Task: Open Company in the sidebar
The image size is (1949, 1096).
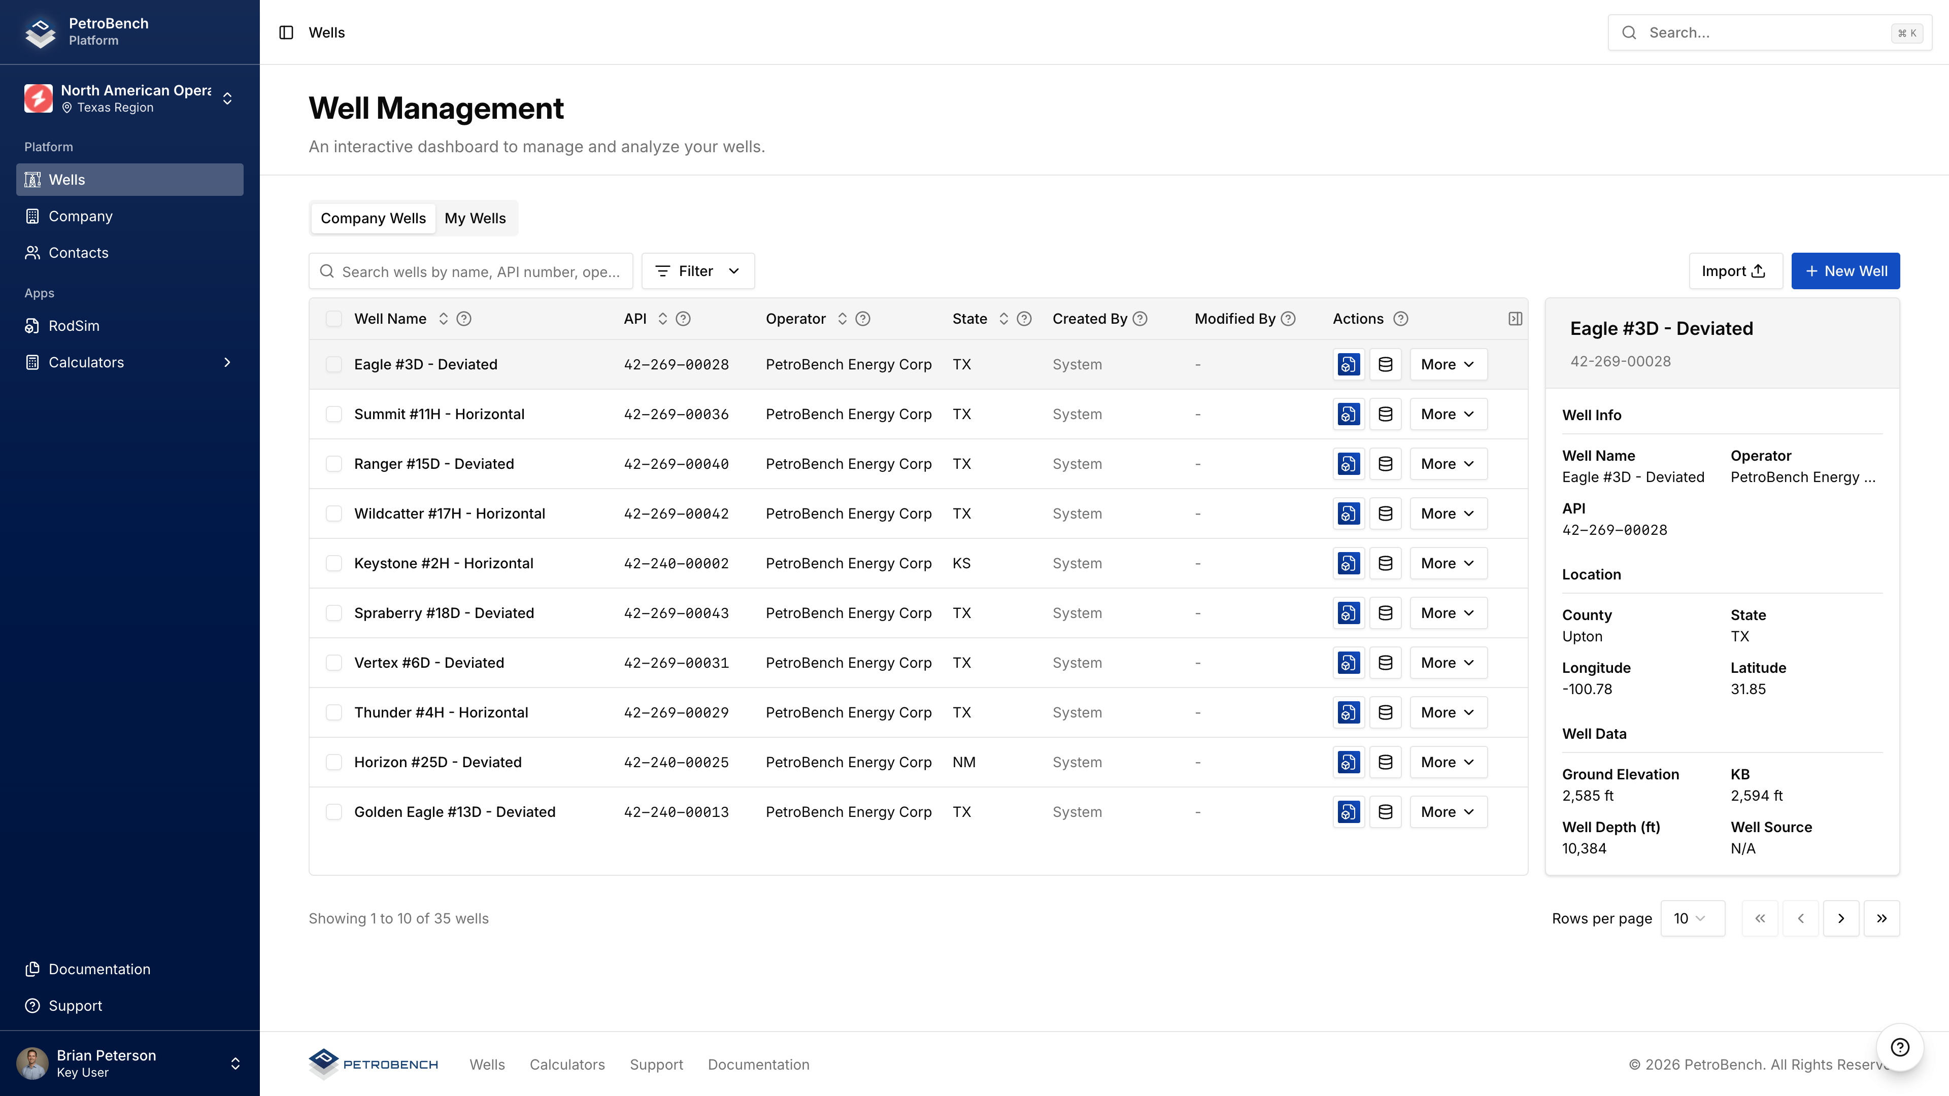Action: click(x=80, y=216)
